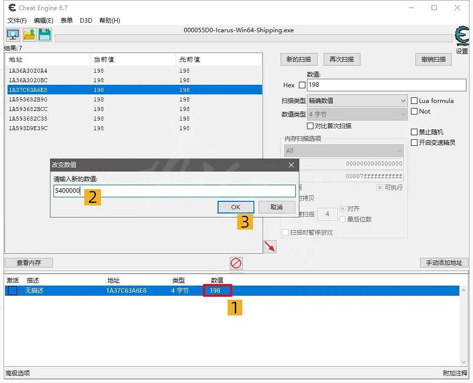This screenshot has height=383, width=473.
Task: Click the 新的扫描 button
Action: coord(299,60)
